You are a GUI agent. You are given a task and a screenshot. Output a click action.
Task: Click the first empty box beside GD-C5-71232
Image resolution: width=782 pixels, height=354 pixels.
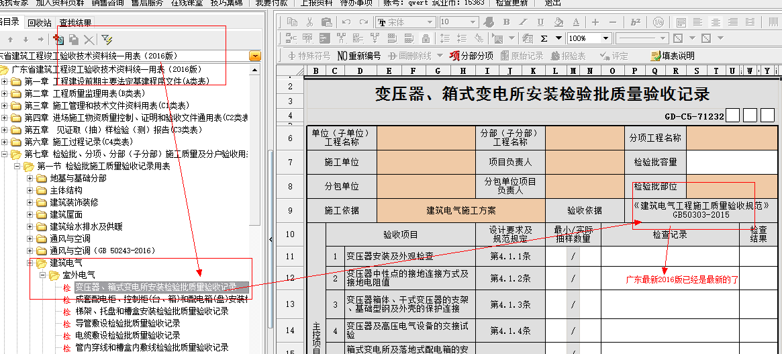[733, 116]
